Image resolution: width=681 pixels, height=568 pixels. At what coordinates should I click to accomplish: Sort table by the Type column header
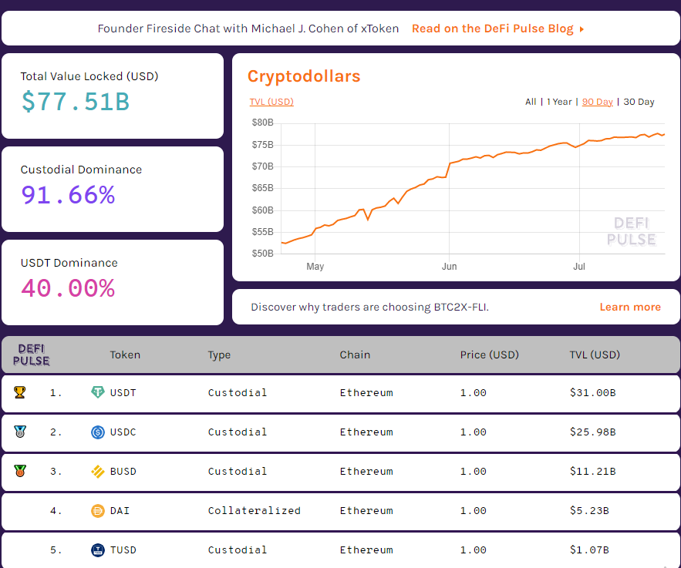219,355
